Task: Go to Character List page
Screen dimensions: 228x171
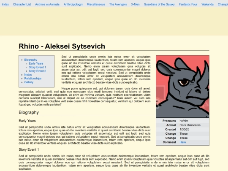Action: tap(22, 4)
